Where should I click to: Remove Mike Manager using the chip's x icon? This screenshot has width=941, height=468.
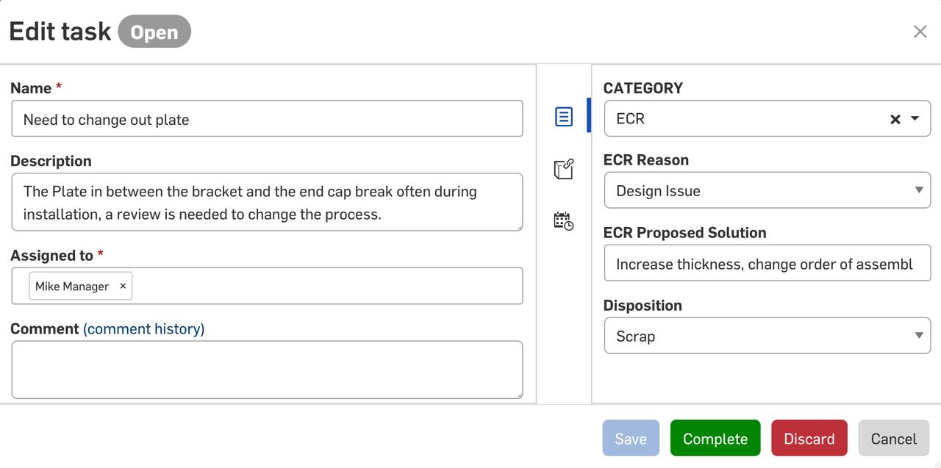(x=123, y=286)
